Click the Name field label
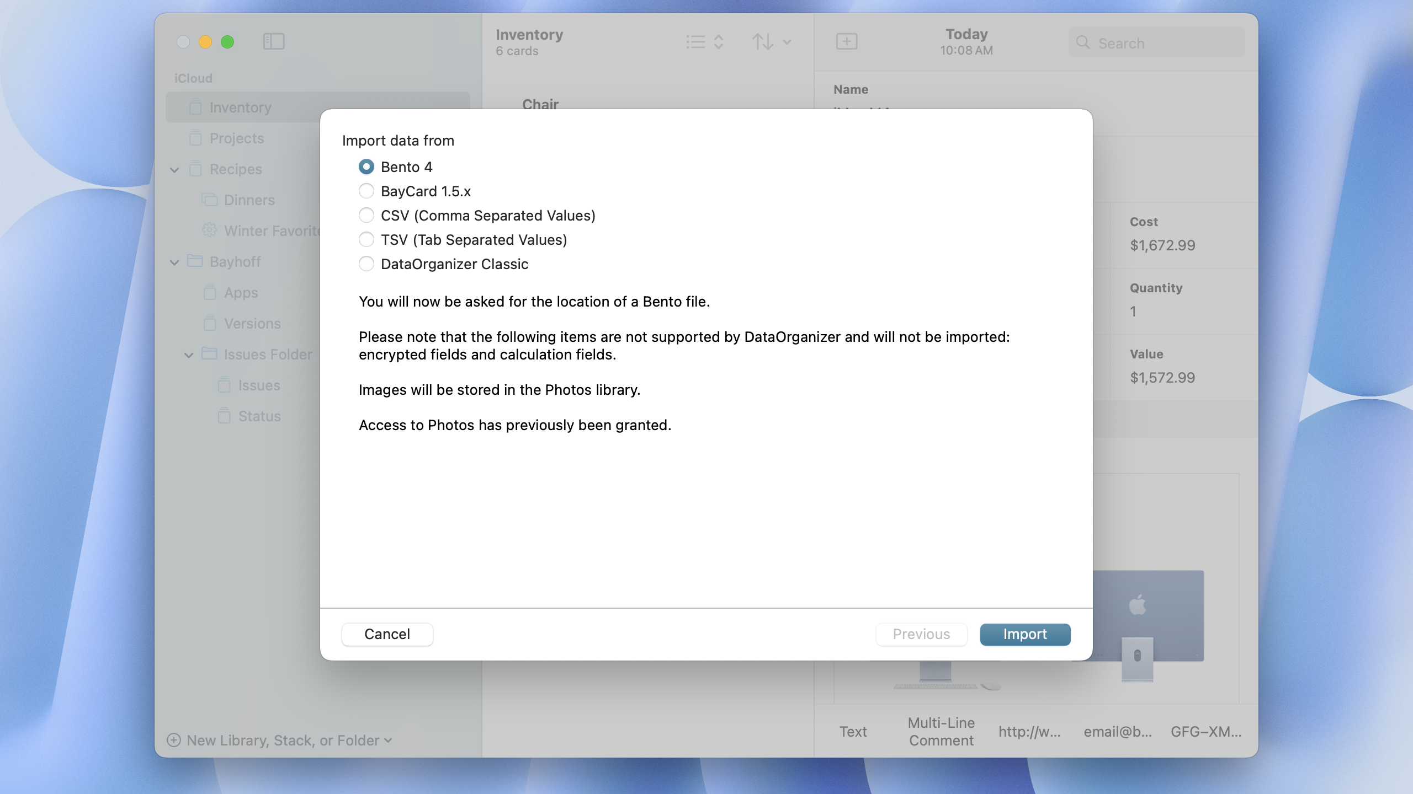The height and width of the screenshot is (794, 1413). pyautogui.click(x=851, y=89)
